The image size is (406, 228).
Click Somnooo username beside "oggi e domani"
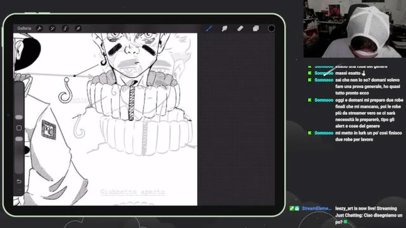324,100
